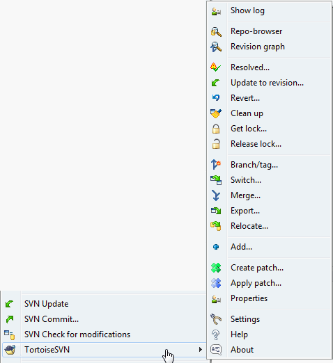Click the Switch icon
This screenshot has height=363, width=333.
(216, 180)
